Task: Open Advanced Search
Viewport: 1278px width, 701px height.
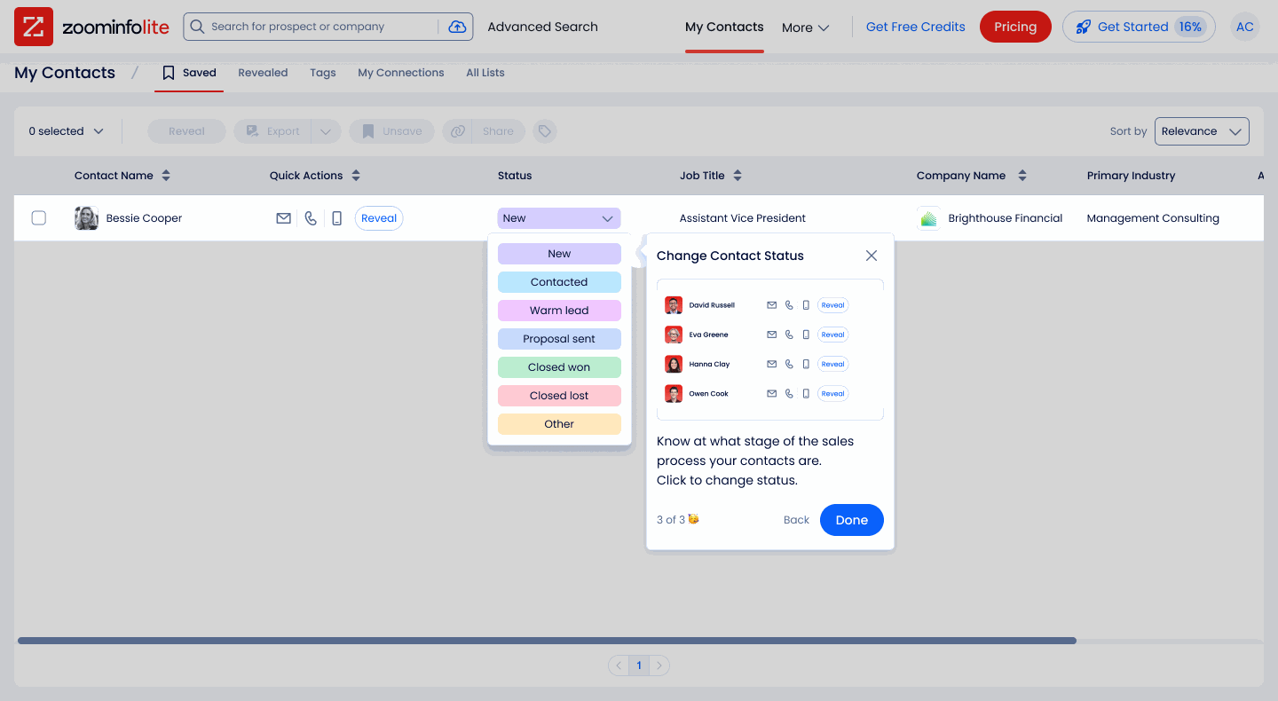Action: point(543,27)
